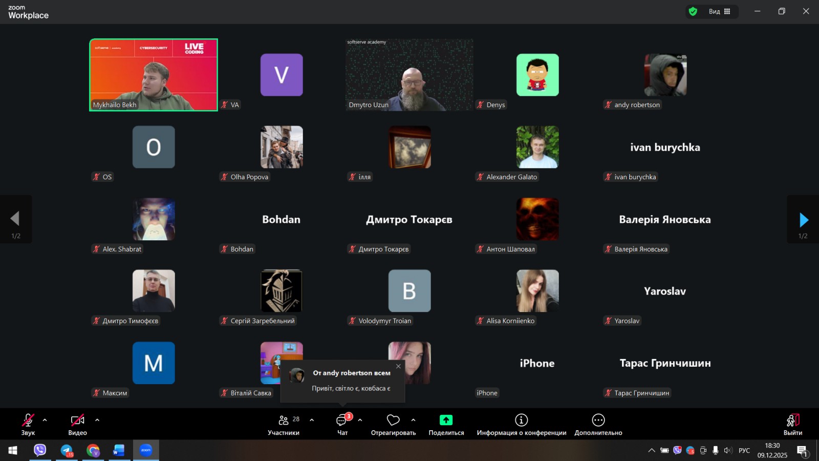Expand the chevron next to Participants
Image resolution: width=819 pixels, height=461 pixels.
[312, 420]
